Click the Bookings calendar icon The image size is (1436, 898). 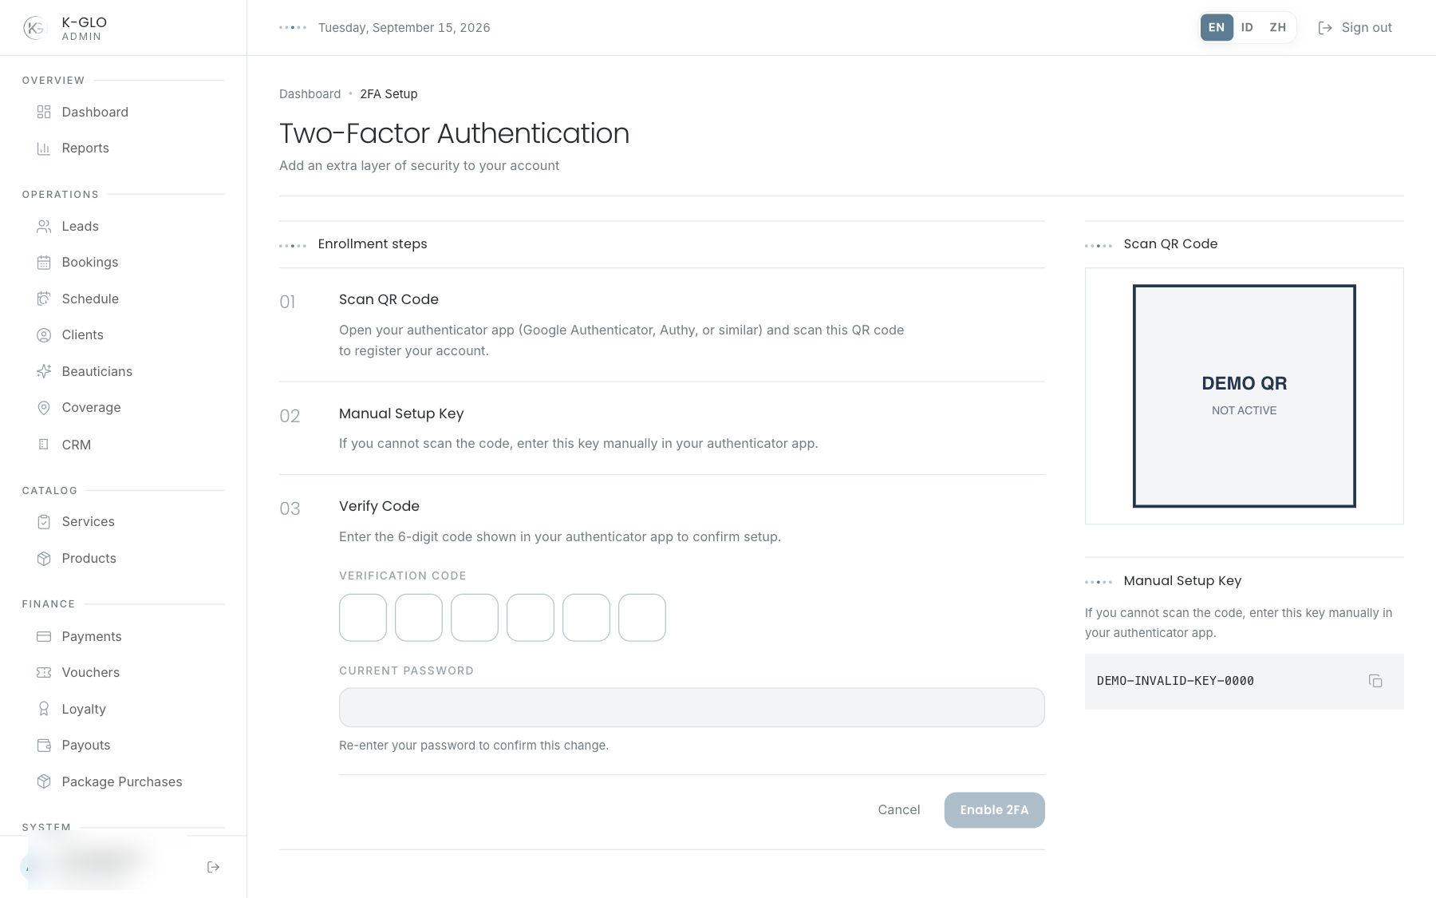44,263
